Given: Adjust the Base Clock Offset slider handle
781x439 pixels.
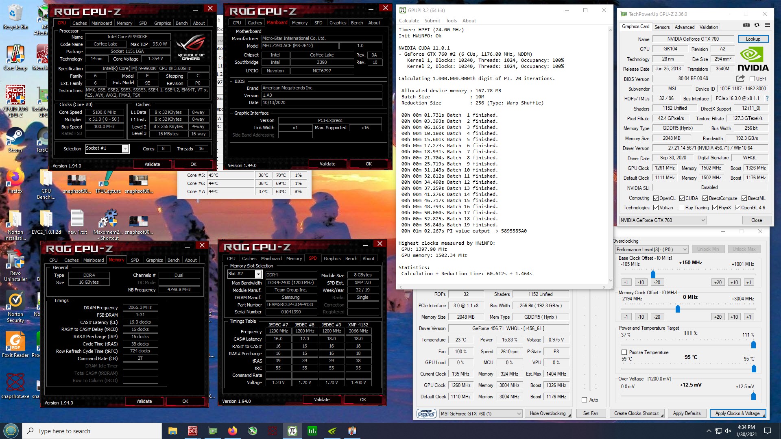Looking at the screenshot, I should click(653, 274).
